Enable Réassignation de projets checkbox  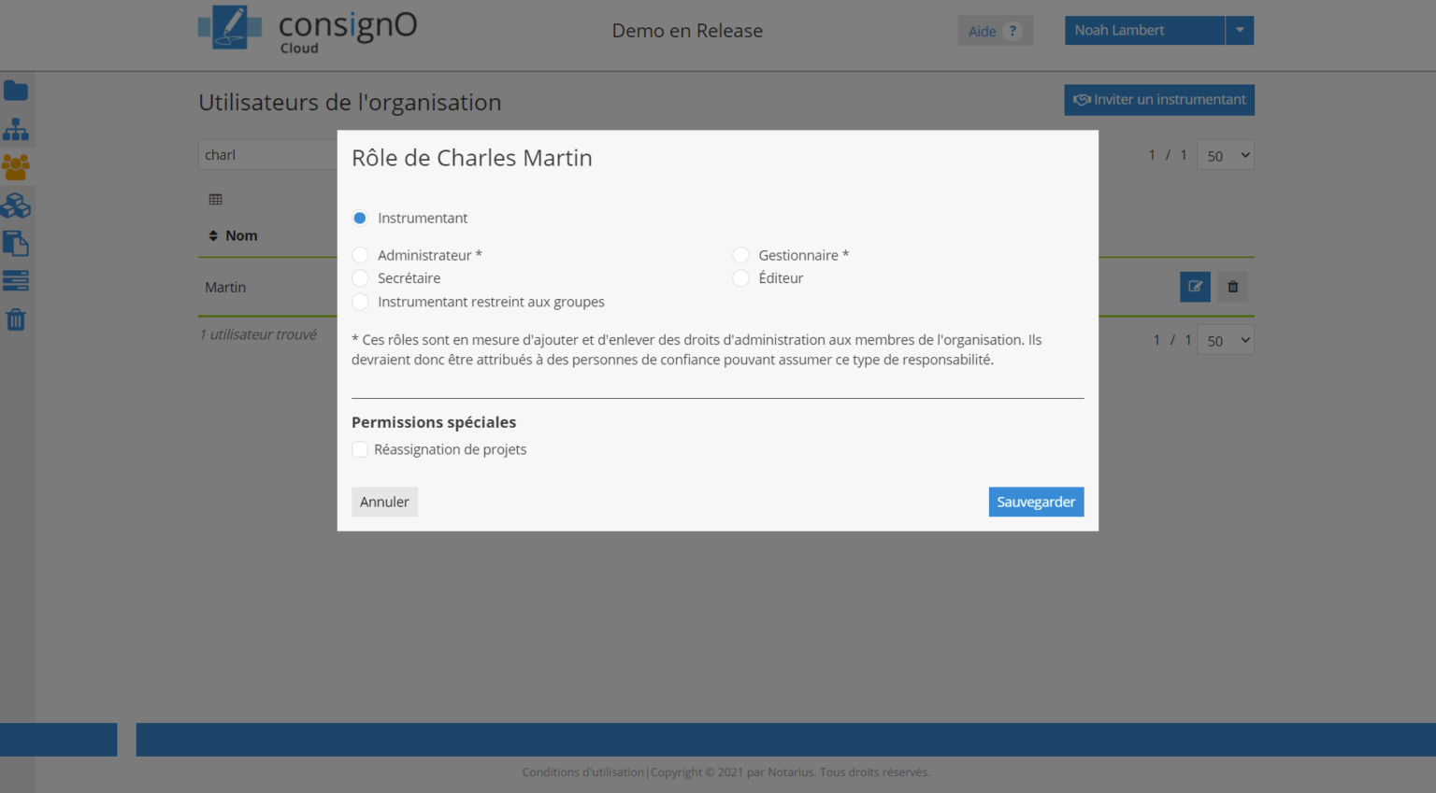tap(360, 449)
